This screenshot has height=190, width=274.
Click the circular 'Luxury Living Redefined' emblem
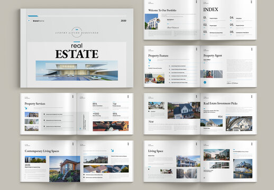(x=77, y=32)
